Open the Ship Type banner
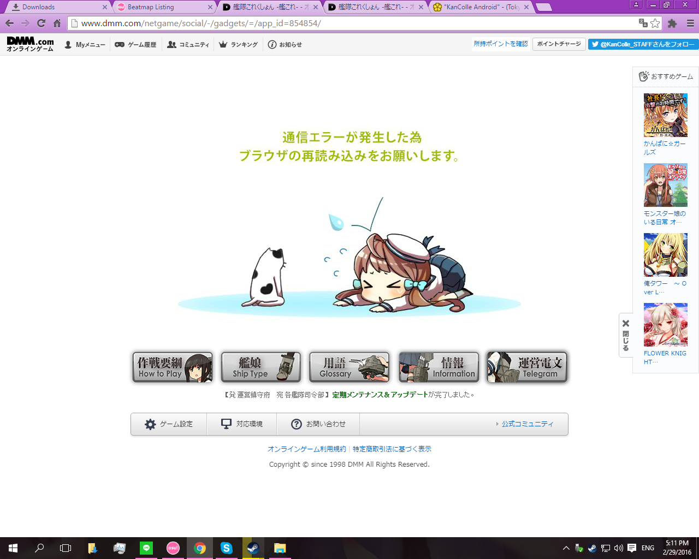Screen dimensions: 699x559 pos(260,367)
